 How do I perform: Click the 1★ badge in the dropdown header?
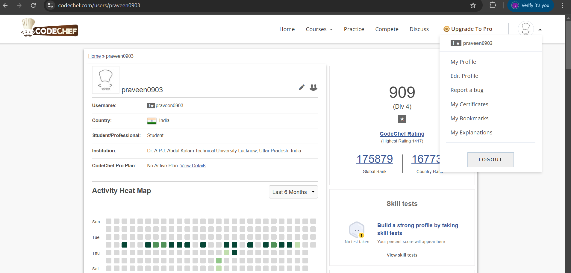pyautogui.click(x=456, y=43)
